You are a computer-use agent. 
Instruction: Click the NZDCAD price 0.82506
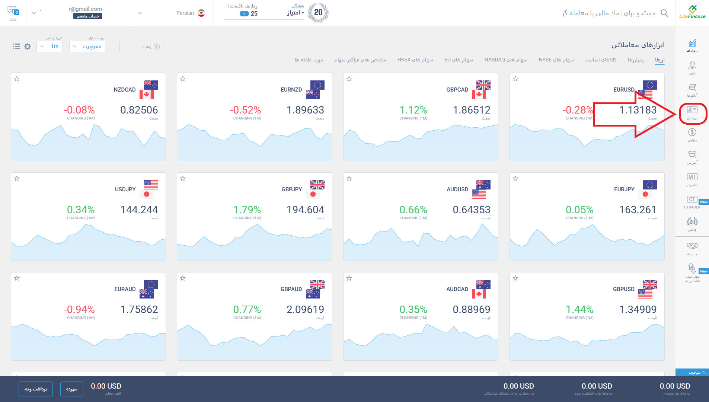(x=139, y=110)
